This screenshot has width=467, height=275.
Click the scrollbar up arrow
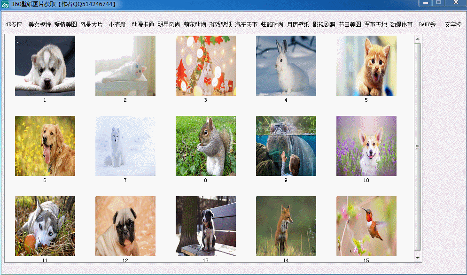click(418, 39)
